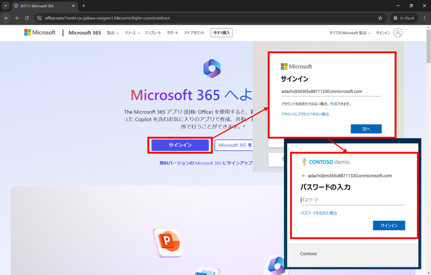Select the ログイン | Microsoft 365 tab

click(x=44, y=6)
